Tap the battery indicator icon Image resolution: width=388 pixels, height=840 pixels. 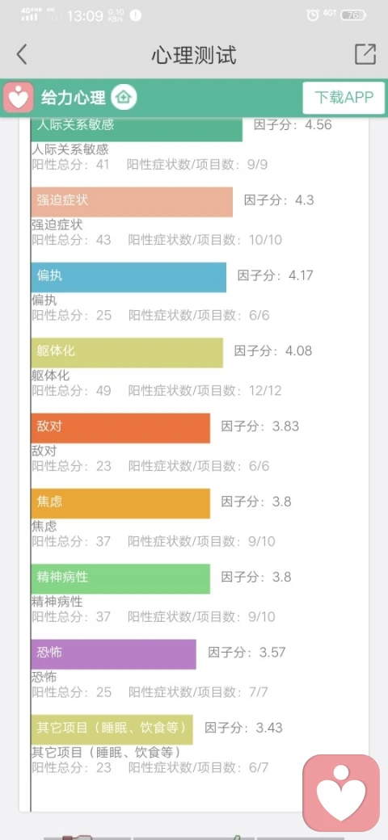pos(354,15)
